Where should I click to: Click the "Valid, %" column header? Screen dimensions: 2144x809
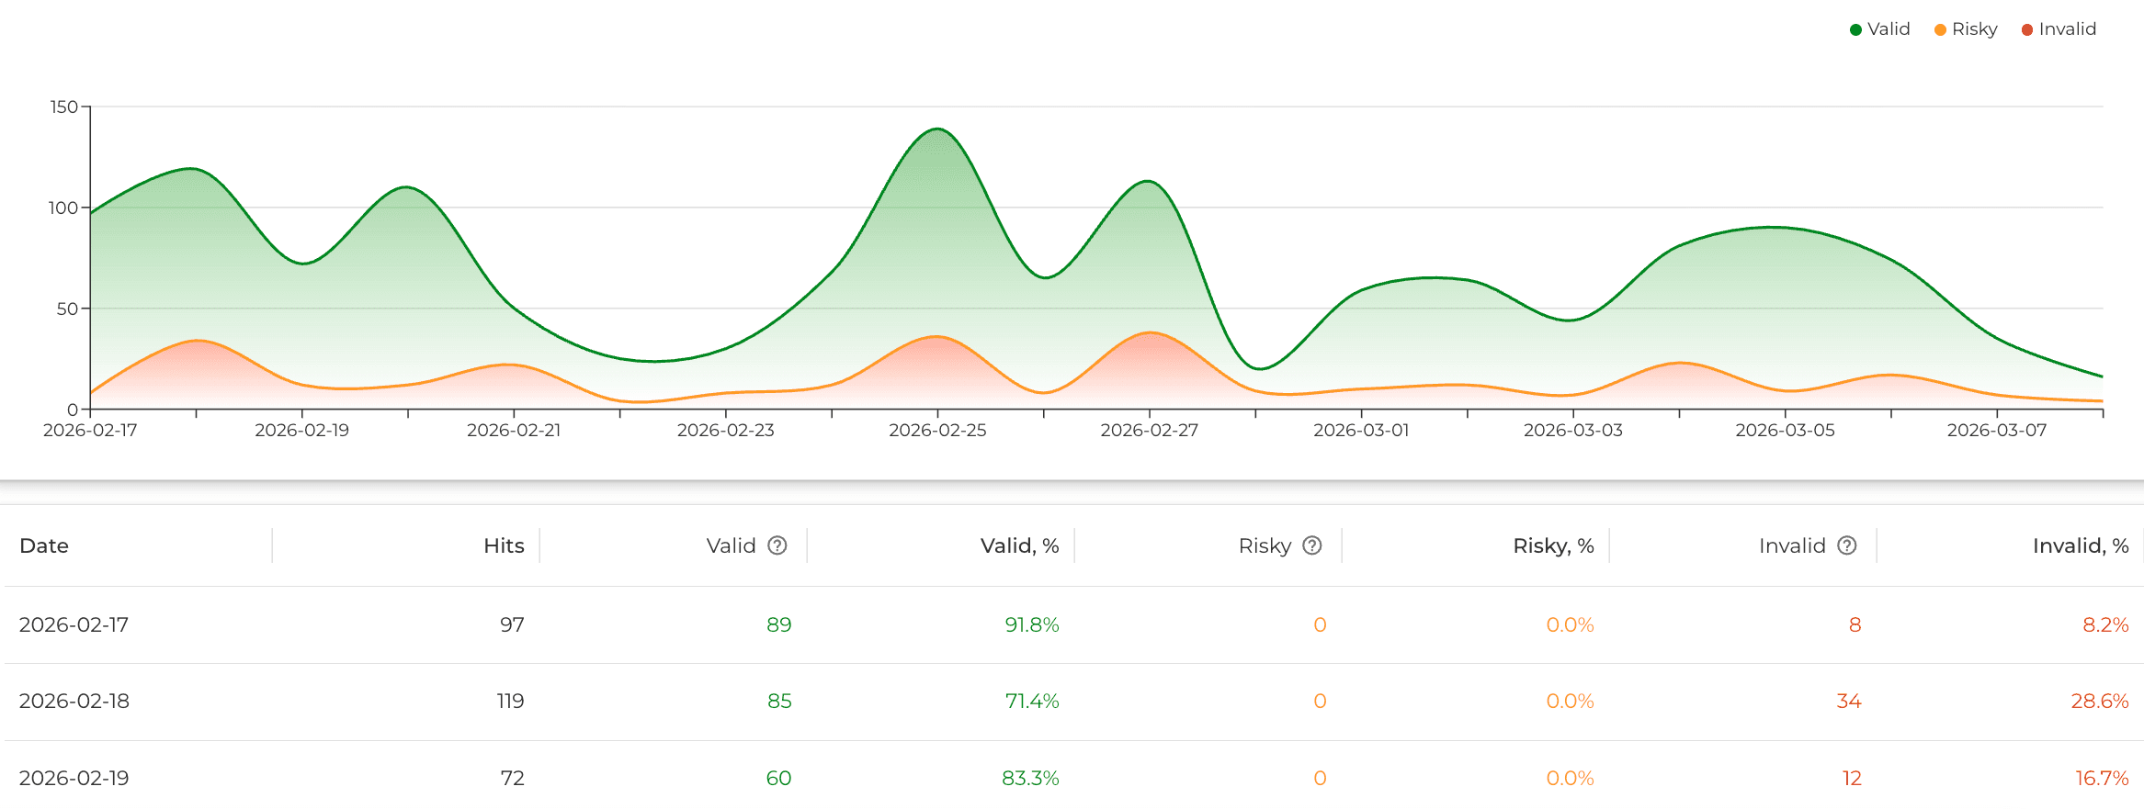(1019, 545)
